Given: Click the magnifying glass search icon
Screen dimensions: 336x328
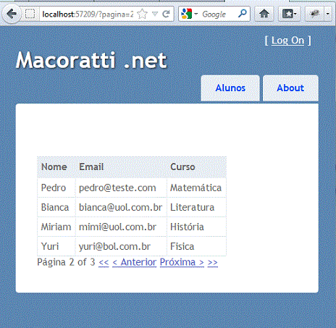Looking at the screenshot, I should point(243,14).
